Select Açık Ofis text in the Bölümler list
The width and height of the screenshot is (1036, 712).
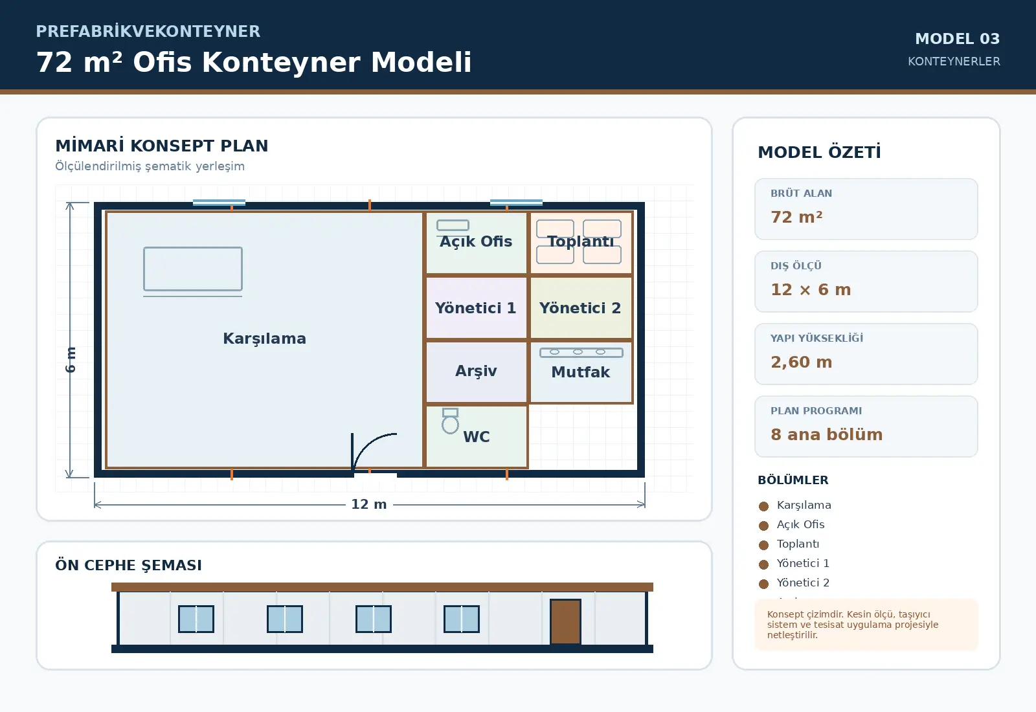(801, 525)
